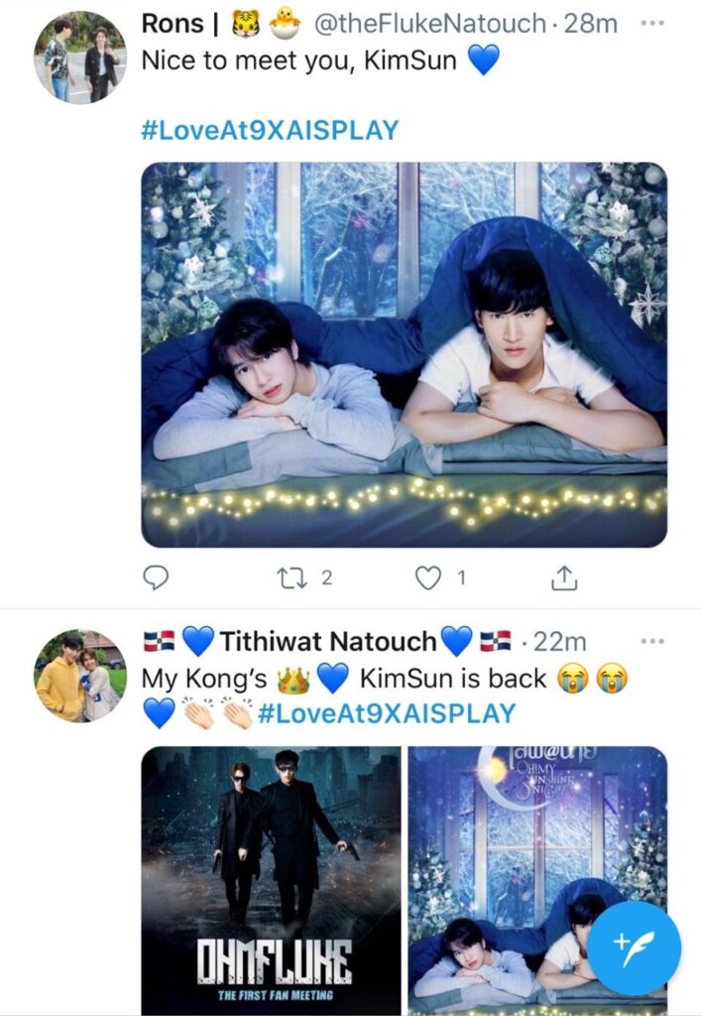Image resolution: width=702 pixels, height=1016 pixels.
Task: Open Rons profile picture
Action: (79, 57)
